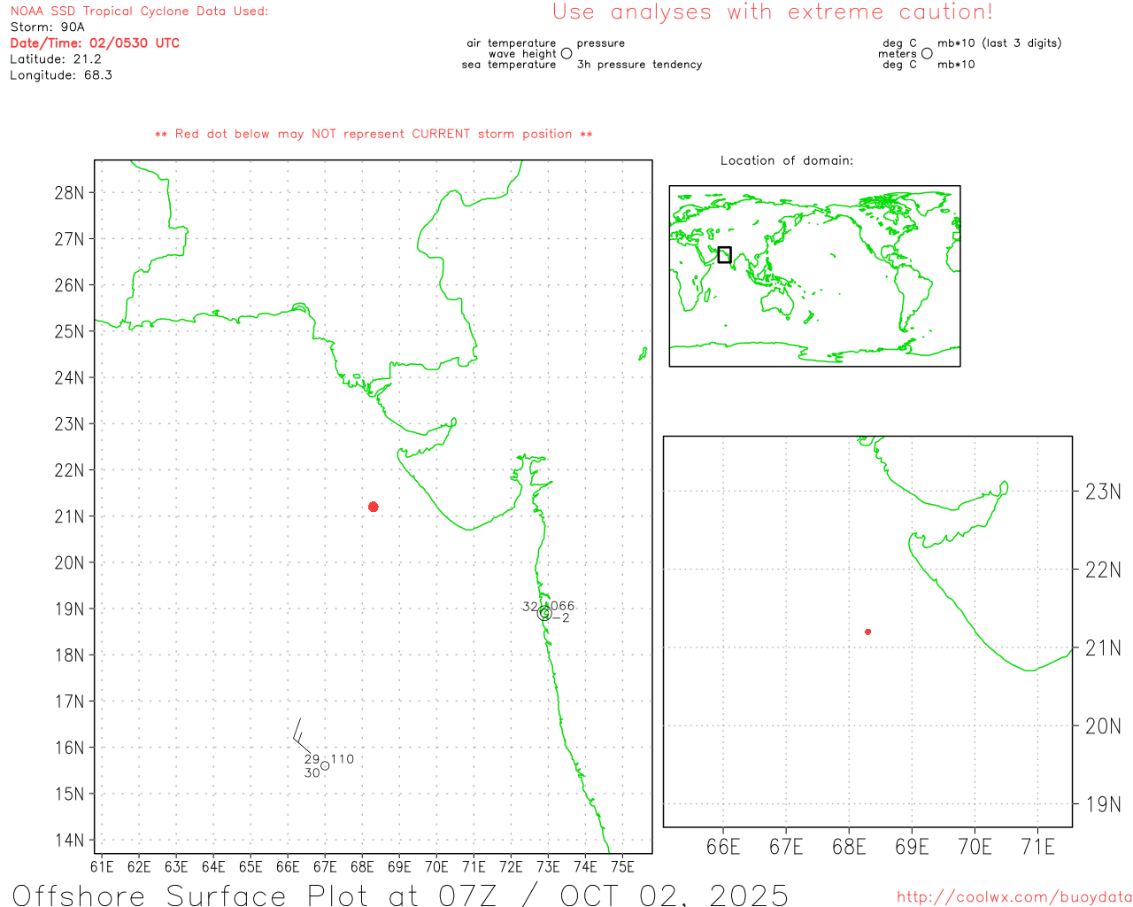Click the station circle in the left legend
Screen dimensions: 1133x907
pyautogui.click(x=566, y=53)
